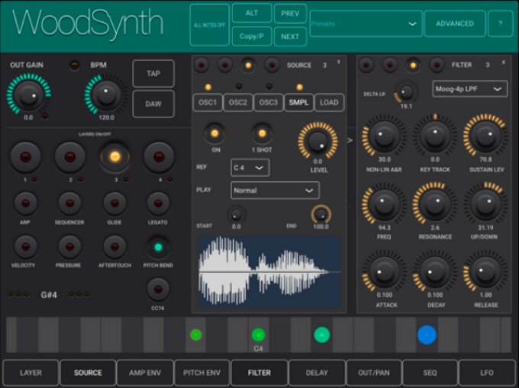Toggle the Pitch Bend green button

158,246
